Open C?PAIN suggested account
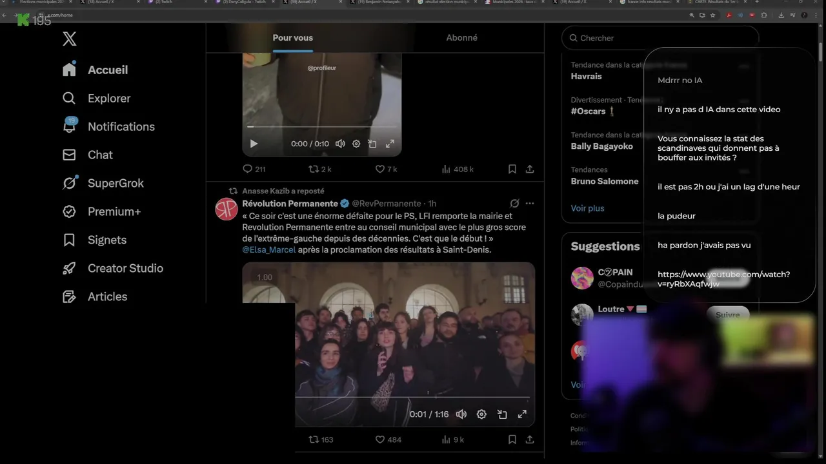This screenshot has height=464, width=826. click(x=615, y=272)
